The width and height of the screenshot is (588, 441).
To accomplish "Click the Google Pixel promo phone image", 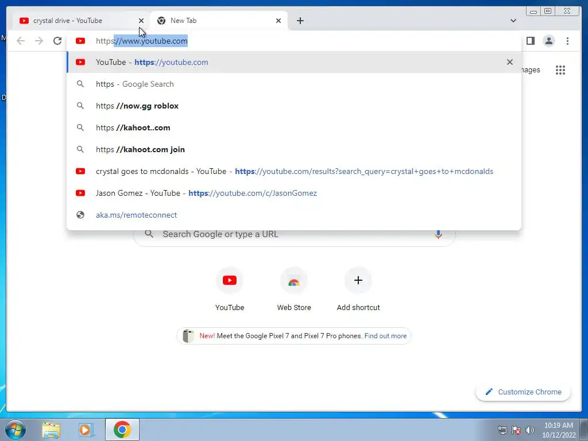I will [x=188, y=336].
